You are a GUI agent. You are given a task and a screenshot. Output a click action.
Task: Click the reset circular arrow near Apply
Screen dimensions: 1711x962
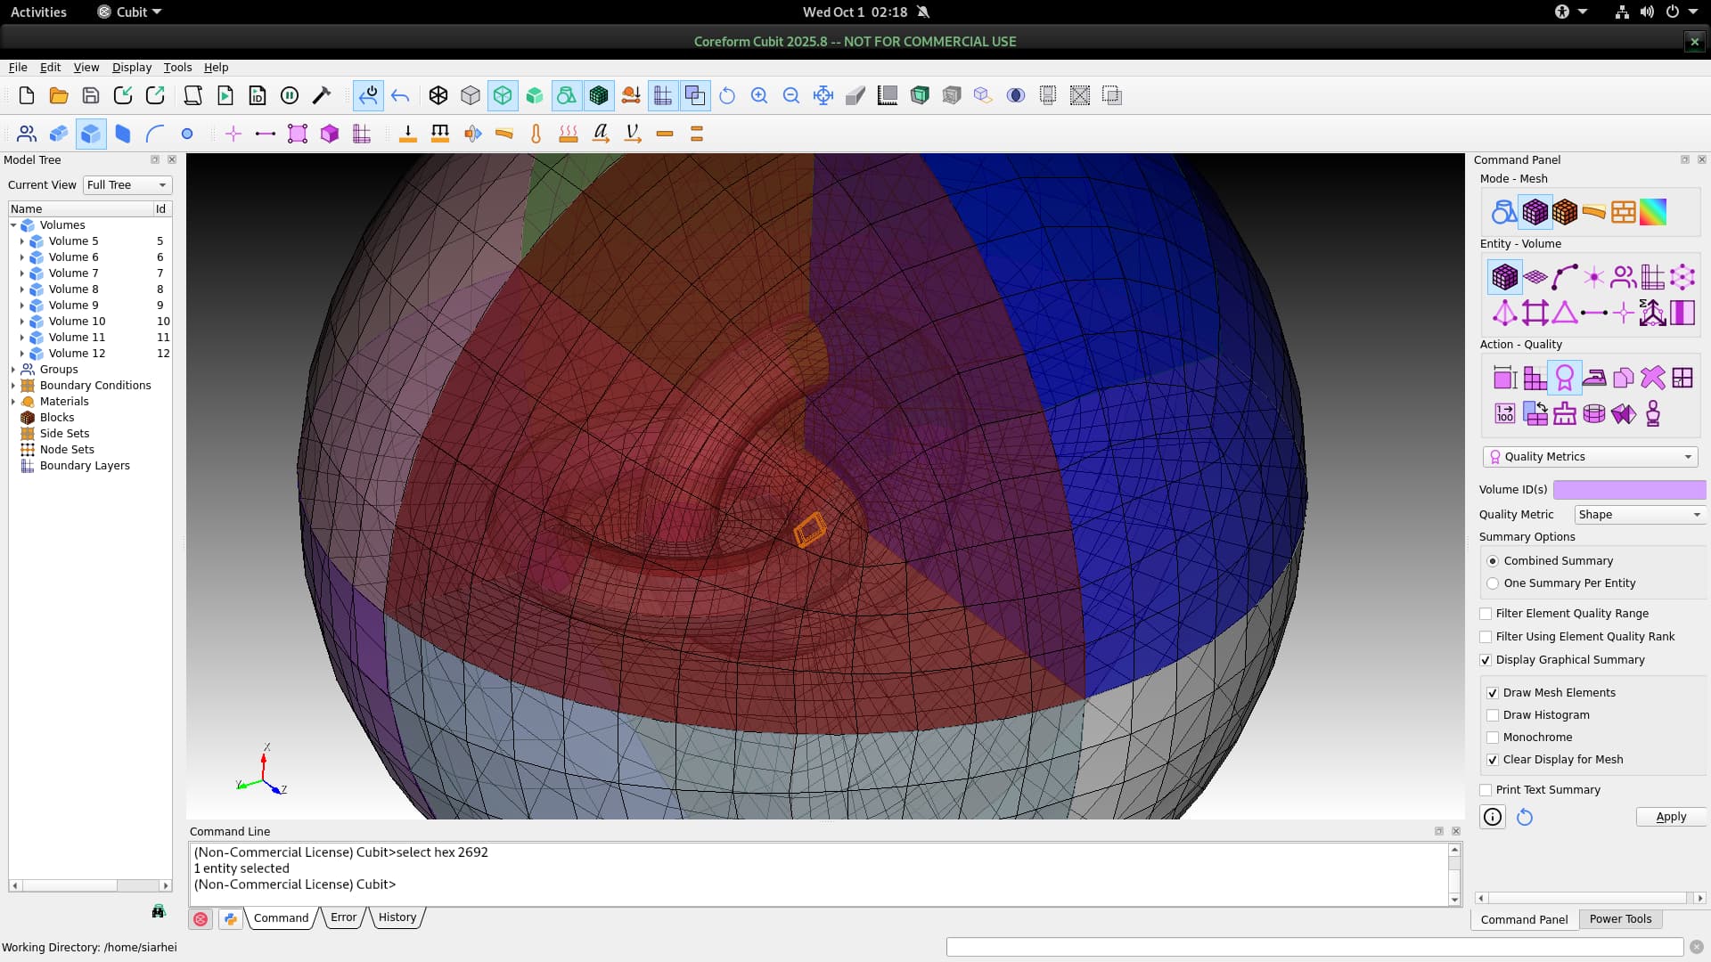point(1525,817)
